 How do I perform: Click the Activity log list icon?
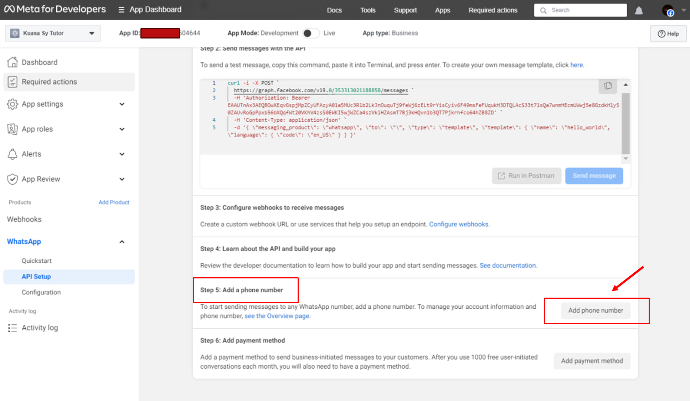click(x=12, y=328)
